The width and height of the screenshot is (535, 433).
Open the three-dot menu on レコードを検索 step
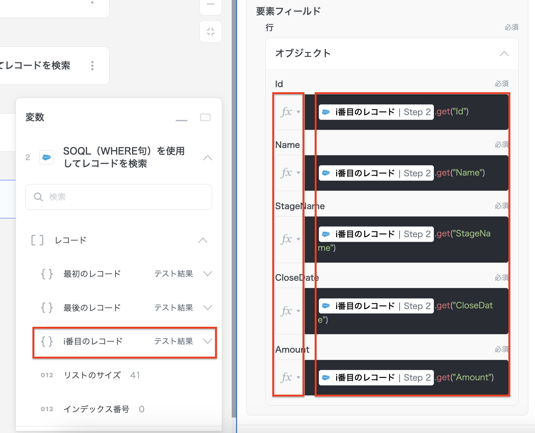tap(92, 66)
